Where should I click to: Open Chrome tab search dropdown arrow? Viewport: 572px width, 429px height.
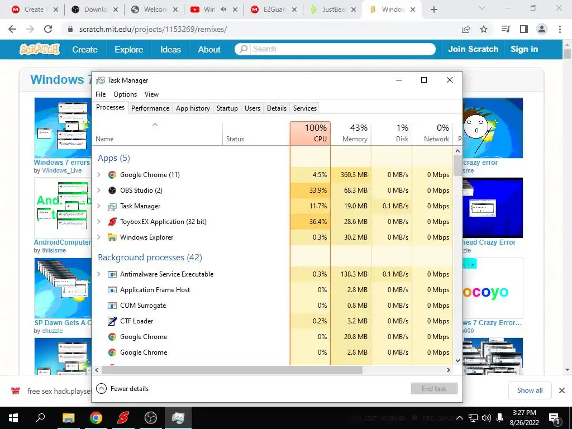[482, 8]
